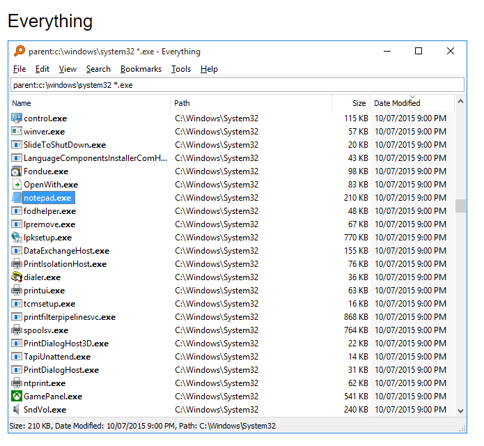This screenshot has width=484, height=446.
Task: Click the dialer.exe phone icon
Action: (17, 277)
